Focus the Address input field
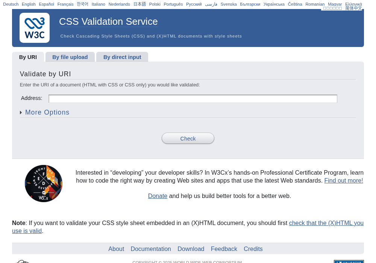 193,99
